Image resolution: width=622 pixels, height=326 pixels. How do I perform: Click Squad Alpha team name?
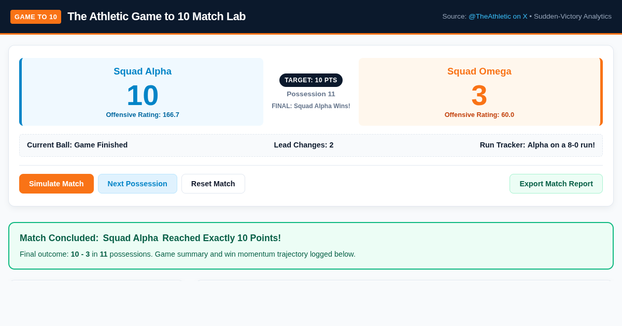143,71
